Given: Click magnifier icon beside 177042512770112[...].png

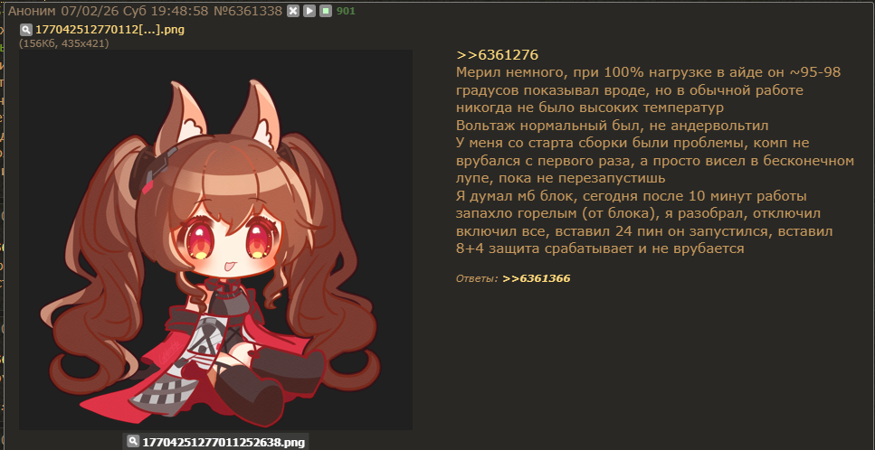Looking at the screenshot, I should tap(25, 30).
